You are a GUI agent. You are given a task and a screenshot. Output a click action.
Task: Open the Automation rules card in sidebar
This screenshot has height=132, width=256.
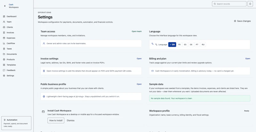tap(16, 123)
